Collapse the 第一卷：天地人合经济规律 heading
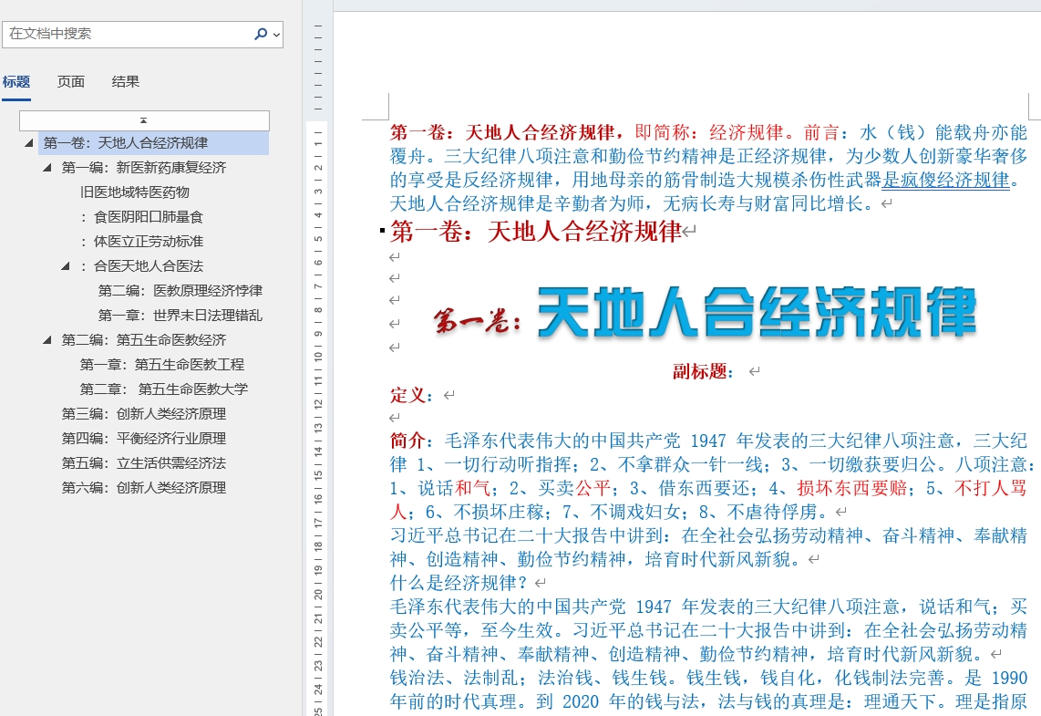Image resolution: width=1041 pixels, height=716 pixels. point(29,143)
